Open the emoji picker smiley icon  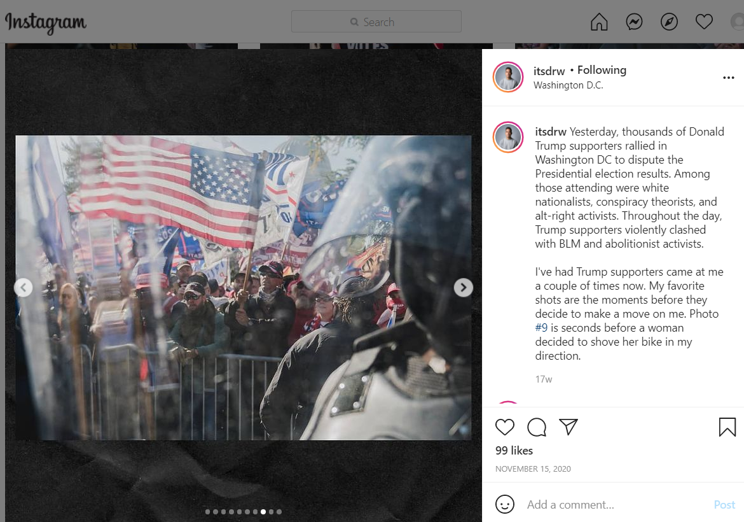tap(504, 504)
